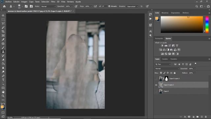Select the Frame tool
211x119 pixels.
tap(3, 36)
